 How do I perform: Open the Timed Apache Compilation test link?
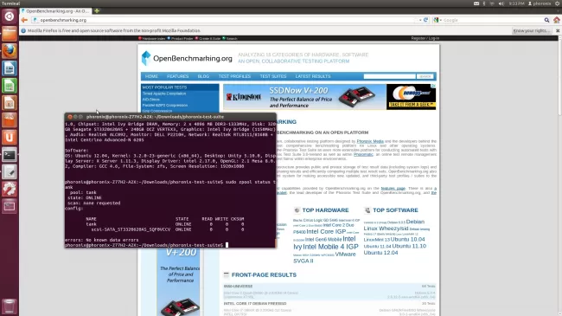click(x=164, y=94)
